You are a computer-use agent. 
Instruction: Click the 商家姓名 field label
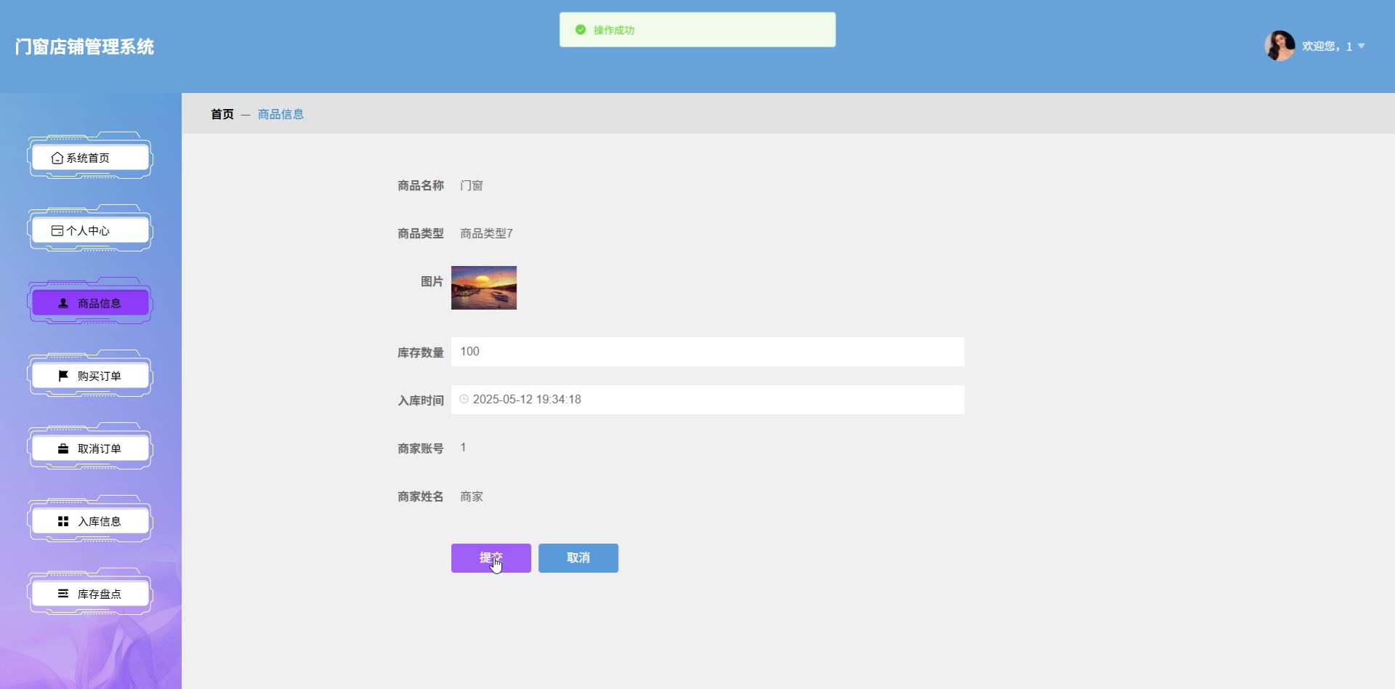click(x=421, y=496)
